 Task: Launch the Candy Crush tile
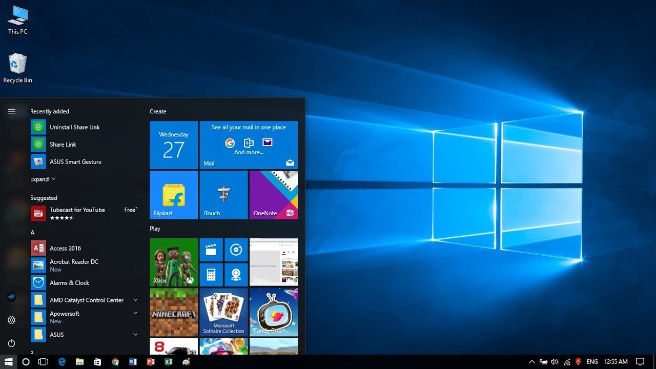pos(274,312)
